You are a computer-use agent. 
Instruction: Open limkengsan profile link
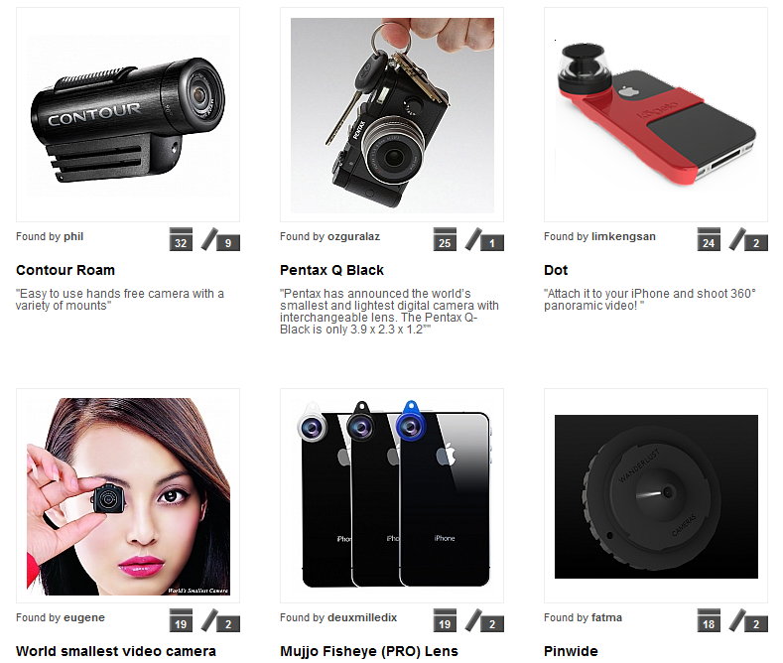coord(623,236)
